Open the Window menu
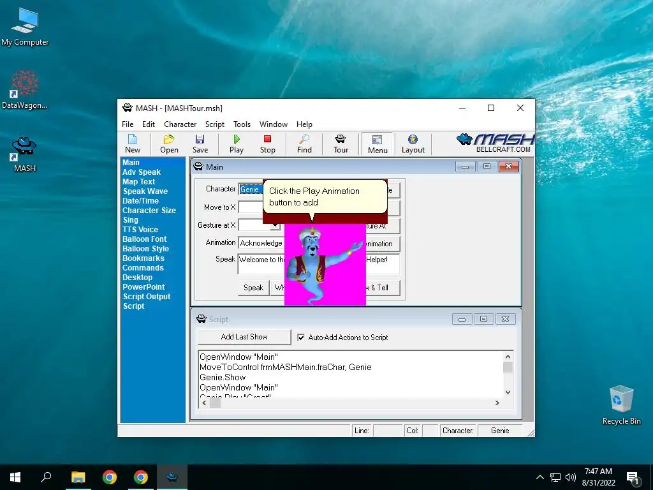653x490 pixels. [x=273, y=124]
